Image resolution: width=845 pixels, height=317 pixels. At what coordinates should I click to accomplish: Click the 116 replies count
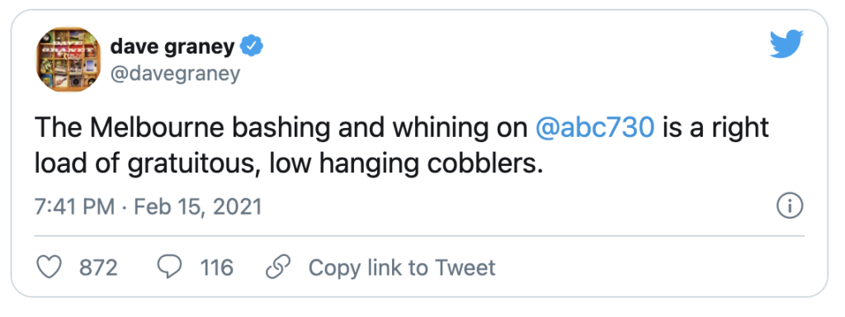click(x=217, y=268)
